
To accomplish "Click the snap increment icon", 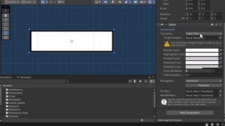I will pos(59,2).
